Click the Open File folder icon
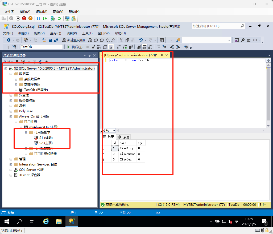Viewport: 273px width, 234px height. (44, 40)
